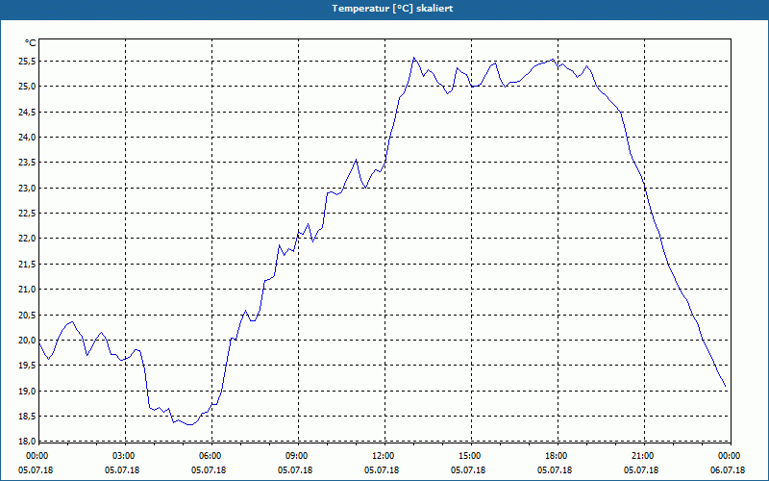The height and width of the screenshot is (481, 769).
Task: Select the 20,5 y-axis label
Action: [x=27, y=316]
